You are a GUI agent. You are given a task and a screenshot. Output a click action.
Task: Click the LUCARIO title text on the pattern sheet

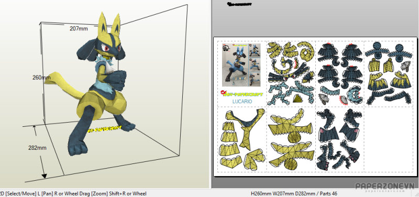pos(242,102)
